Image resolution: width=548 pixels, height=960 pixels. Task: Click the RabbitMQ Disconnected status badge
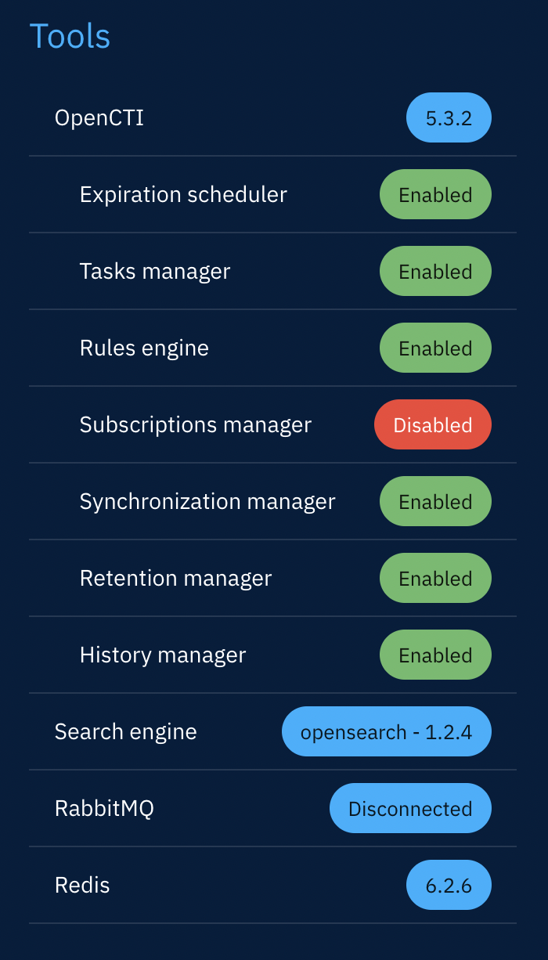pos(409,807)
